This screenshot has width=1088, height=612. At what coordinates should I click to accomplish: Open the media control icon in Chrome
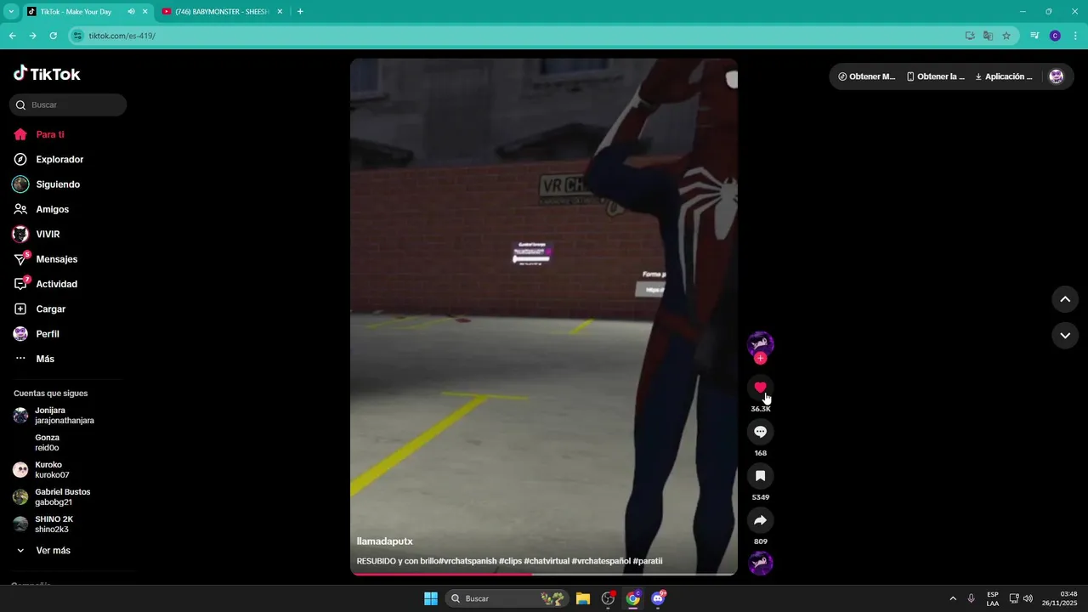pos(1034,36)
